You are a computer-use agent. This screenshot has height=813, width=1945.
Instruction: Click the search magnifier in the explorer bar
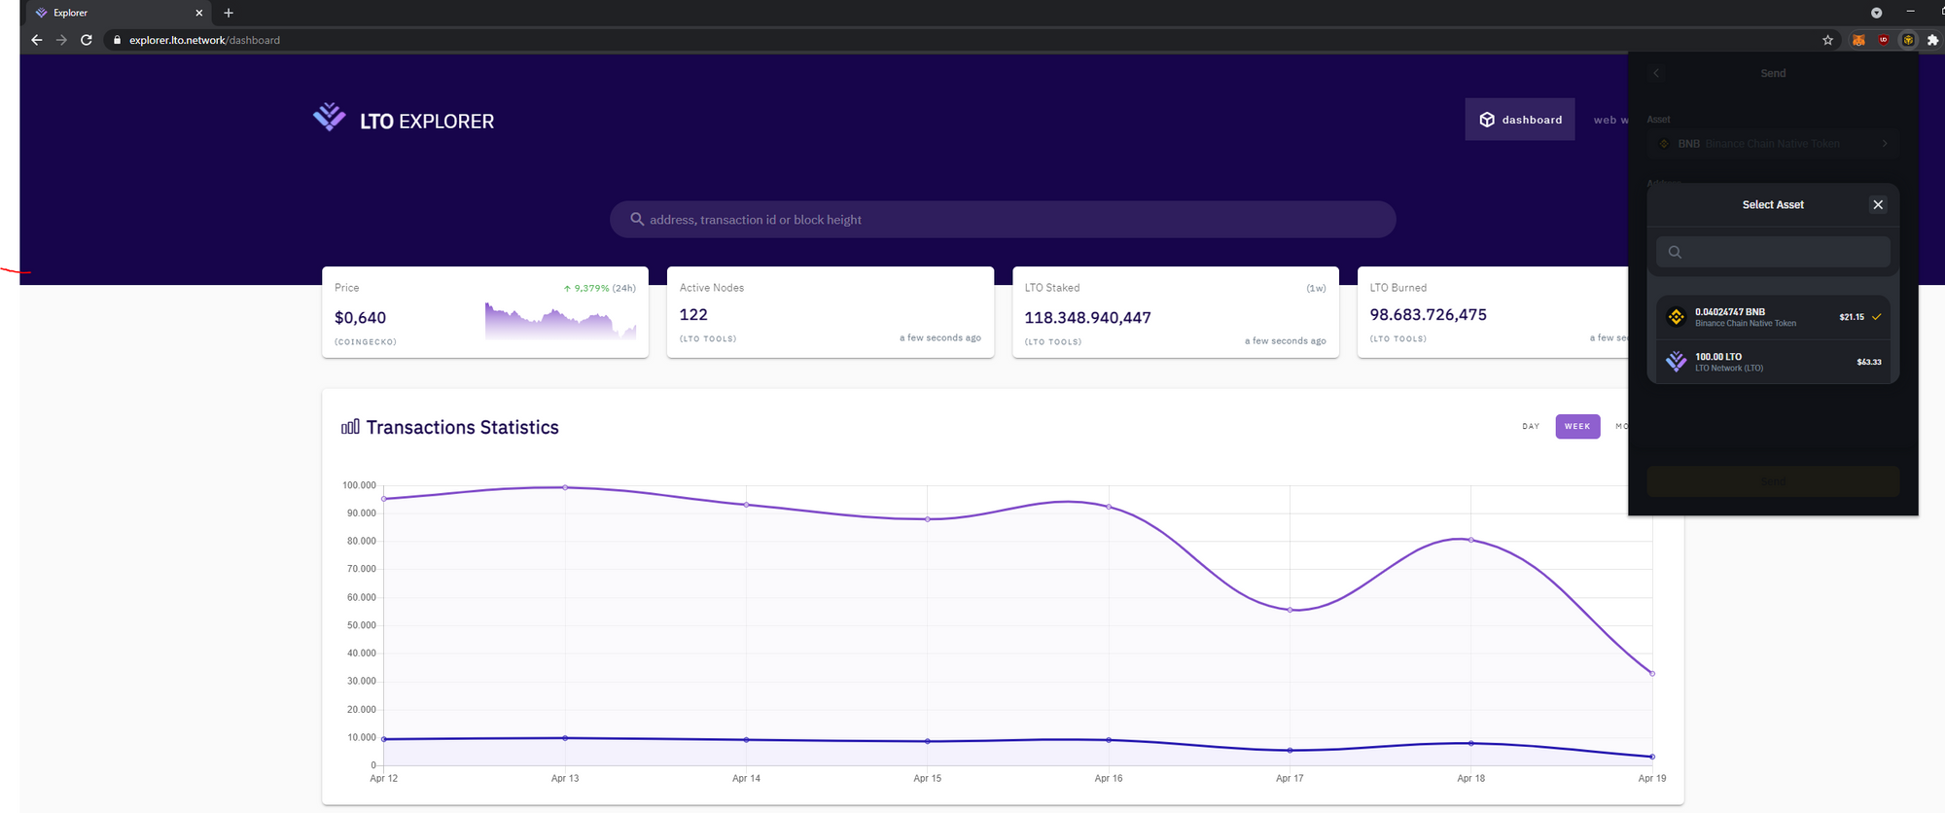coord(637,219)
